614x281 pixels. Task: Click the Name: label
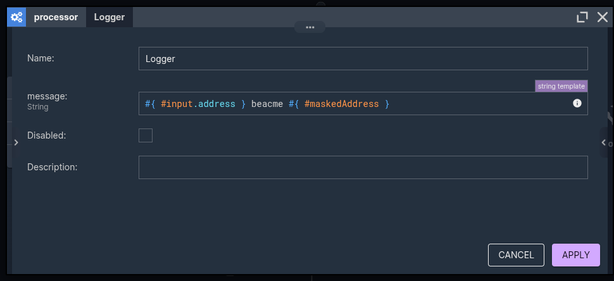[x=41, y=58]
